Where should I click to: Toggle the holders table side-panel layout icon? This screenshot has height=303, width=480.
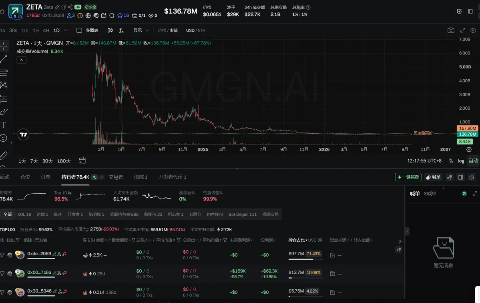(460, 177)
